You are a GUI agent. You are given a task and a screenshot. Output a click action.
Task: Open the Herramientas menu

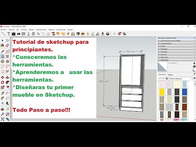point(41,29)
